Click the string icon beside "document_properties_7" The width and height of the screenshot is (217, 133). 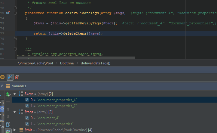point(27,106)
